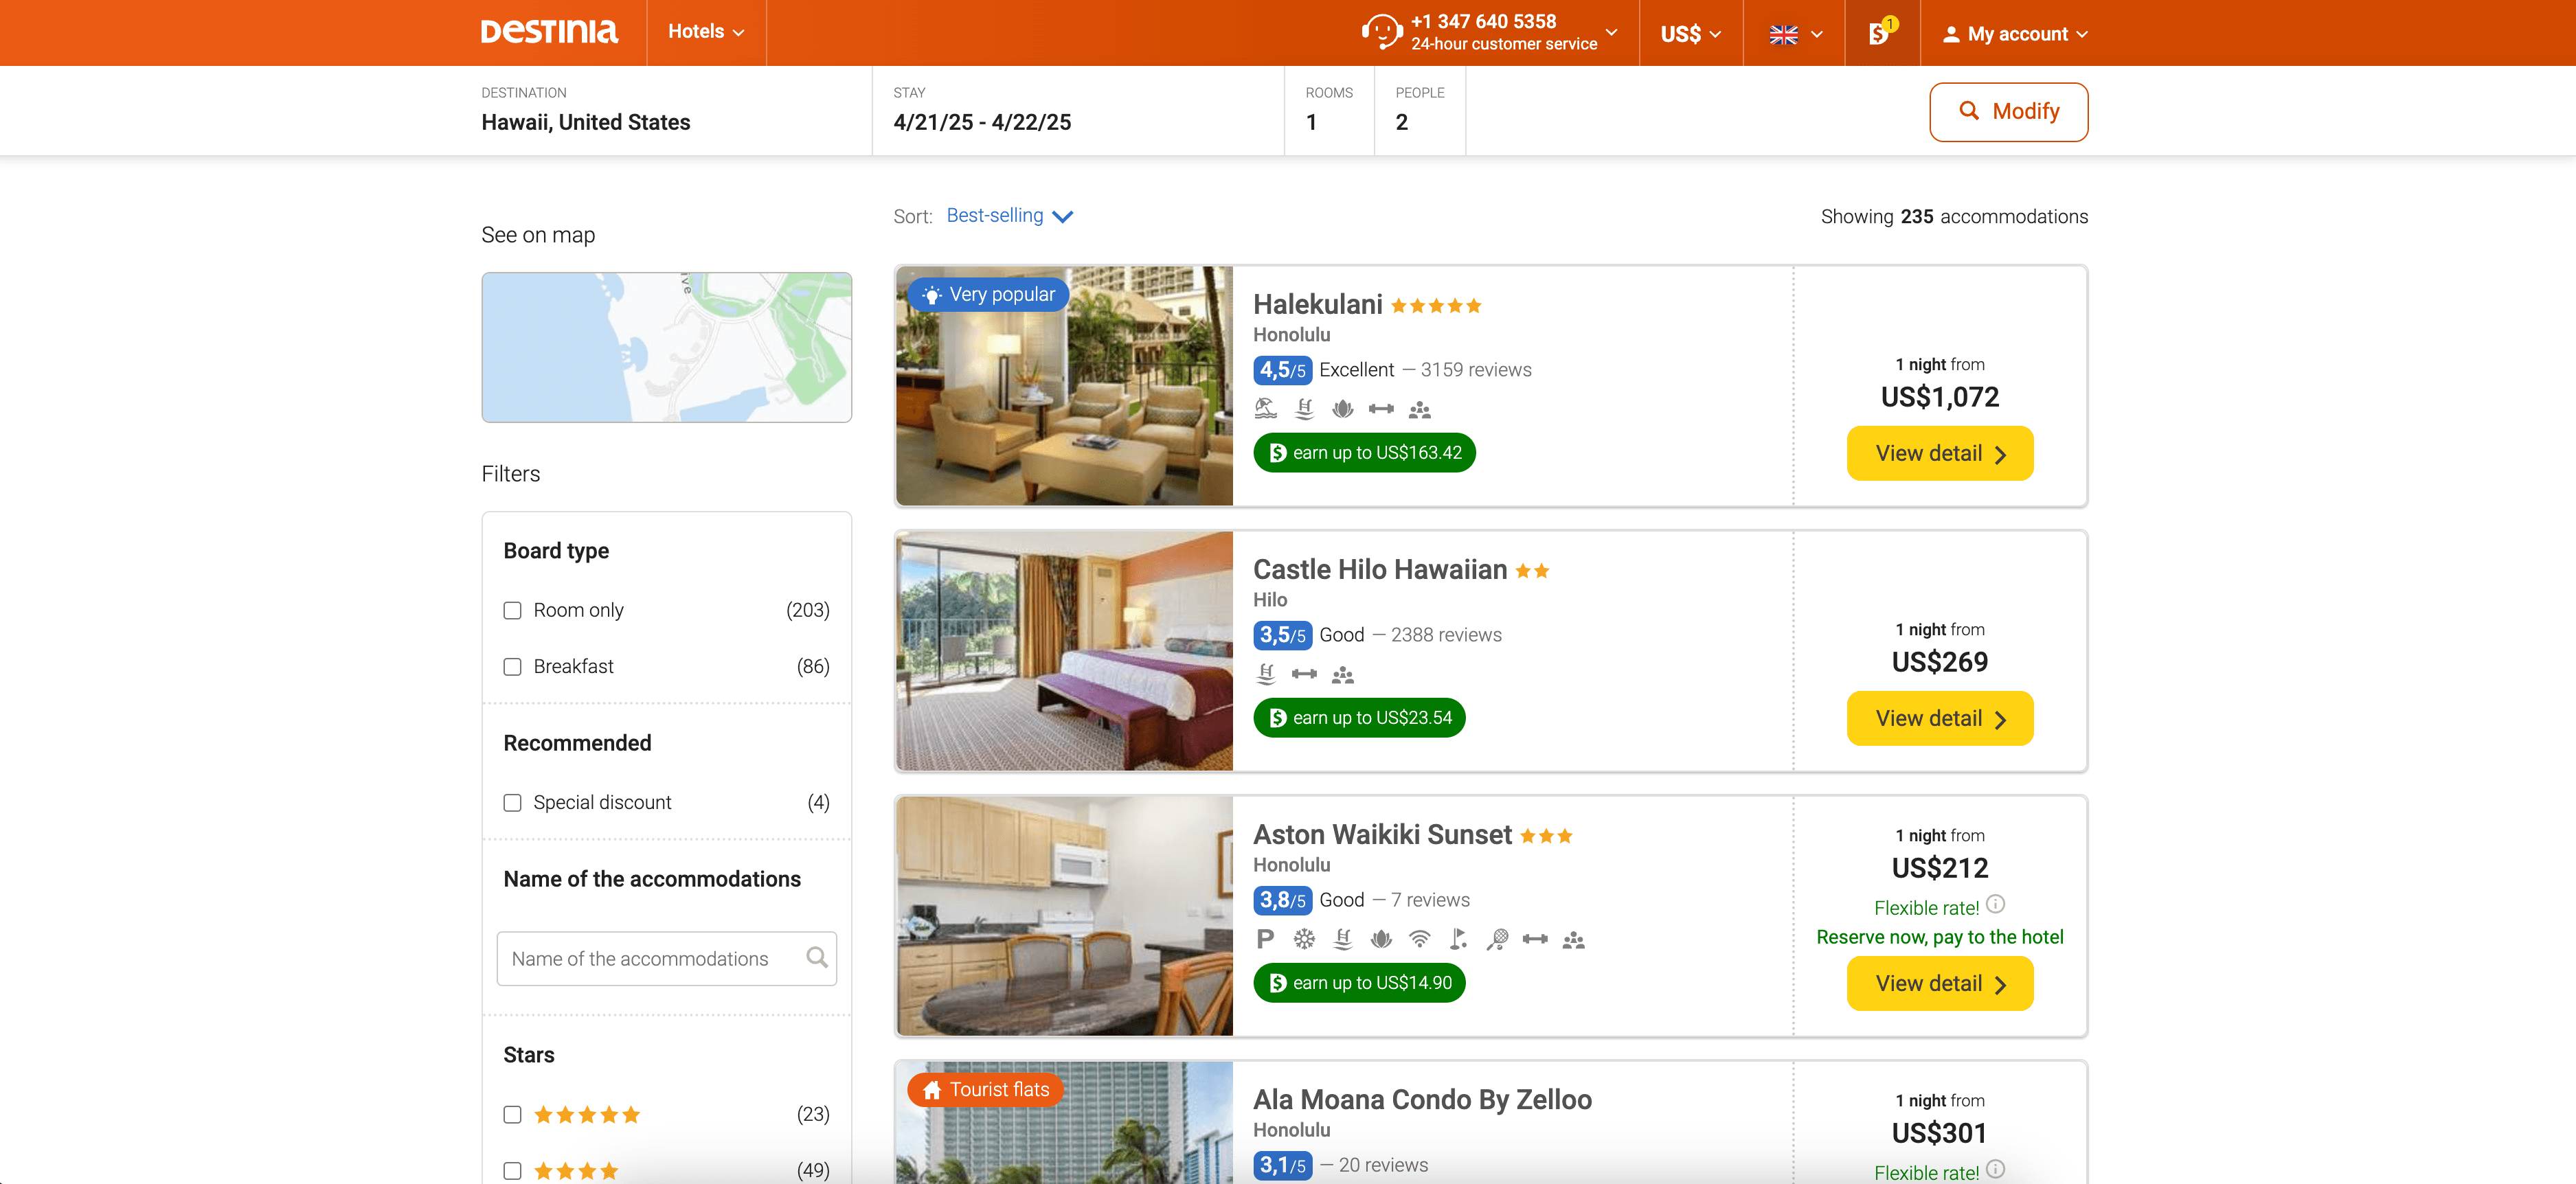This screenshot has height=1184, width=2576.
Task: Click the beach amenity icon for Halekulani
Action: (x=1265, y=409)
